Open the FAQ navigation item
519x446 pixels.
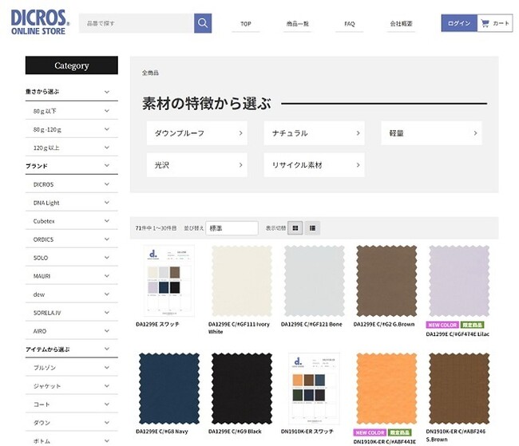tap(350, 24)
